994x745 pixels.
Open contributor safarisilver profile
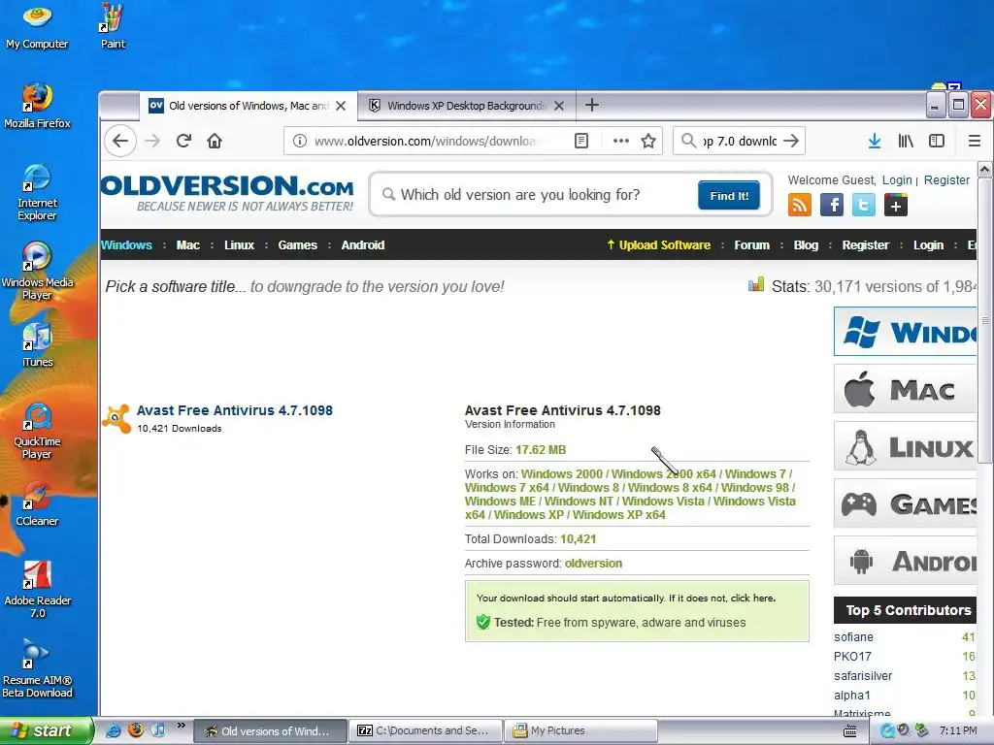(863, 676)
